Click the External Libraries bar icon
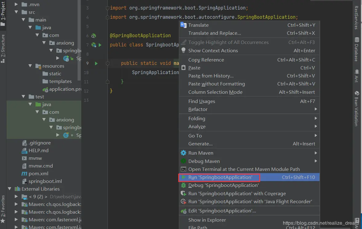This screenshot has height=229, width=362. click(x=17, y=189)
